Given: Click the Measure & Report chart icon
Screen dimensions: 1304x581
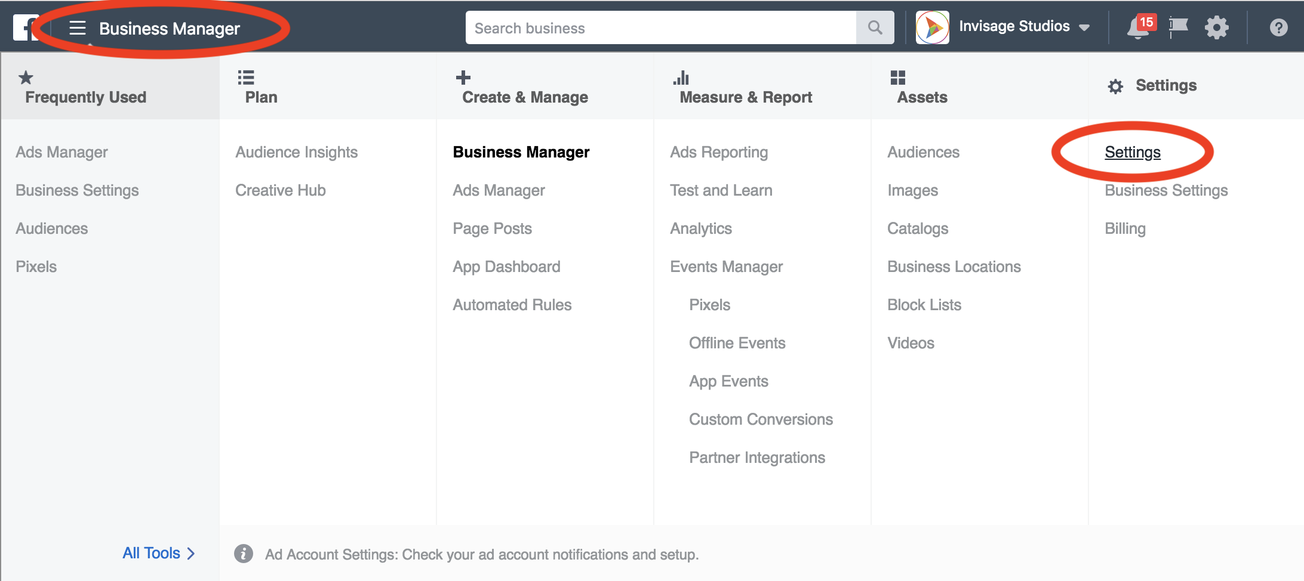Looking at the screenshot, I should [x=681, y=77].
